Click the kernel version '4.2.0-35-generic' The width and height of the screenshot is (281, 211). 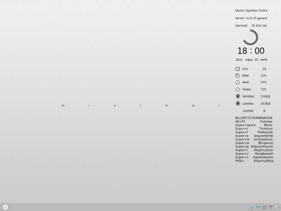(x=257, y=18)
